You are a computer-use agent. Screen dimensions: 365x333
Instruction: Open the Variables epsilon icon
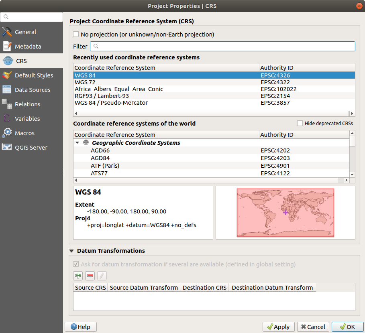tap(7, 119)
